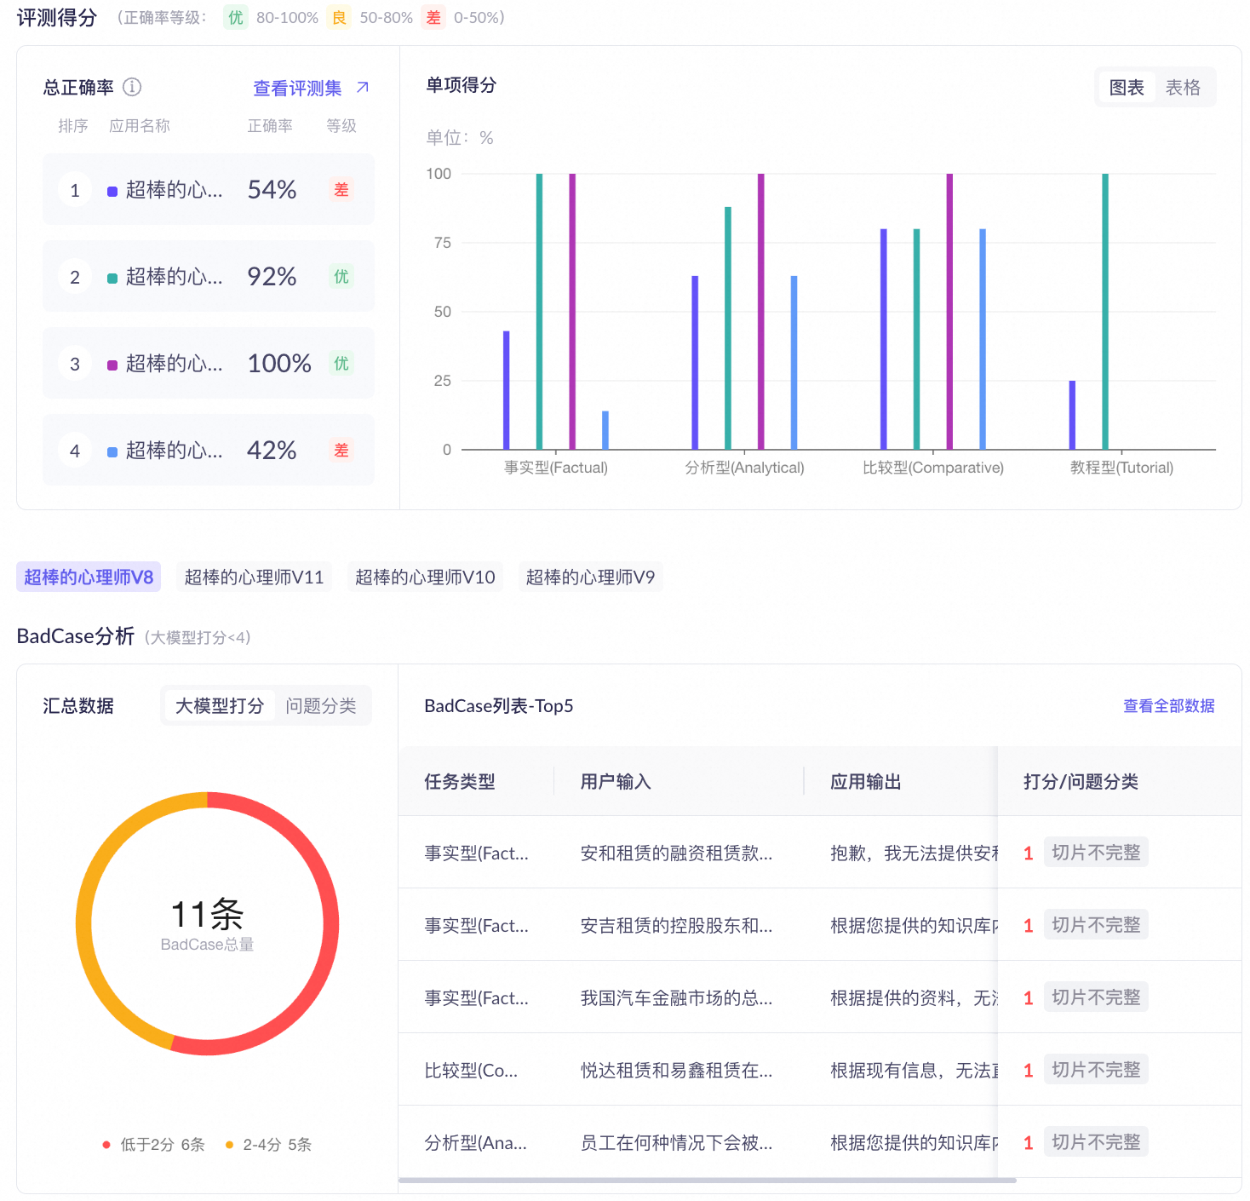Viewport: 1250px width, 1201px height.
Task: Click the 用户输入 column header
Action: 616,781
